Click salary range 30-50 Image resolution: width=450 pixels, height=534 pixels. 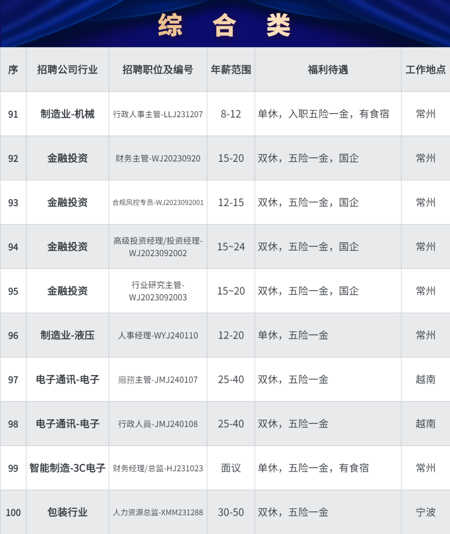click(x=231, y=512)
